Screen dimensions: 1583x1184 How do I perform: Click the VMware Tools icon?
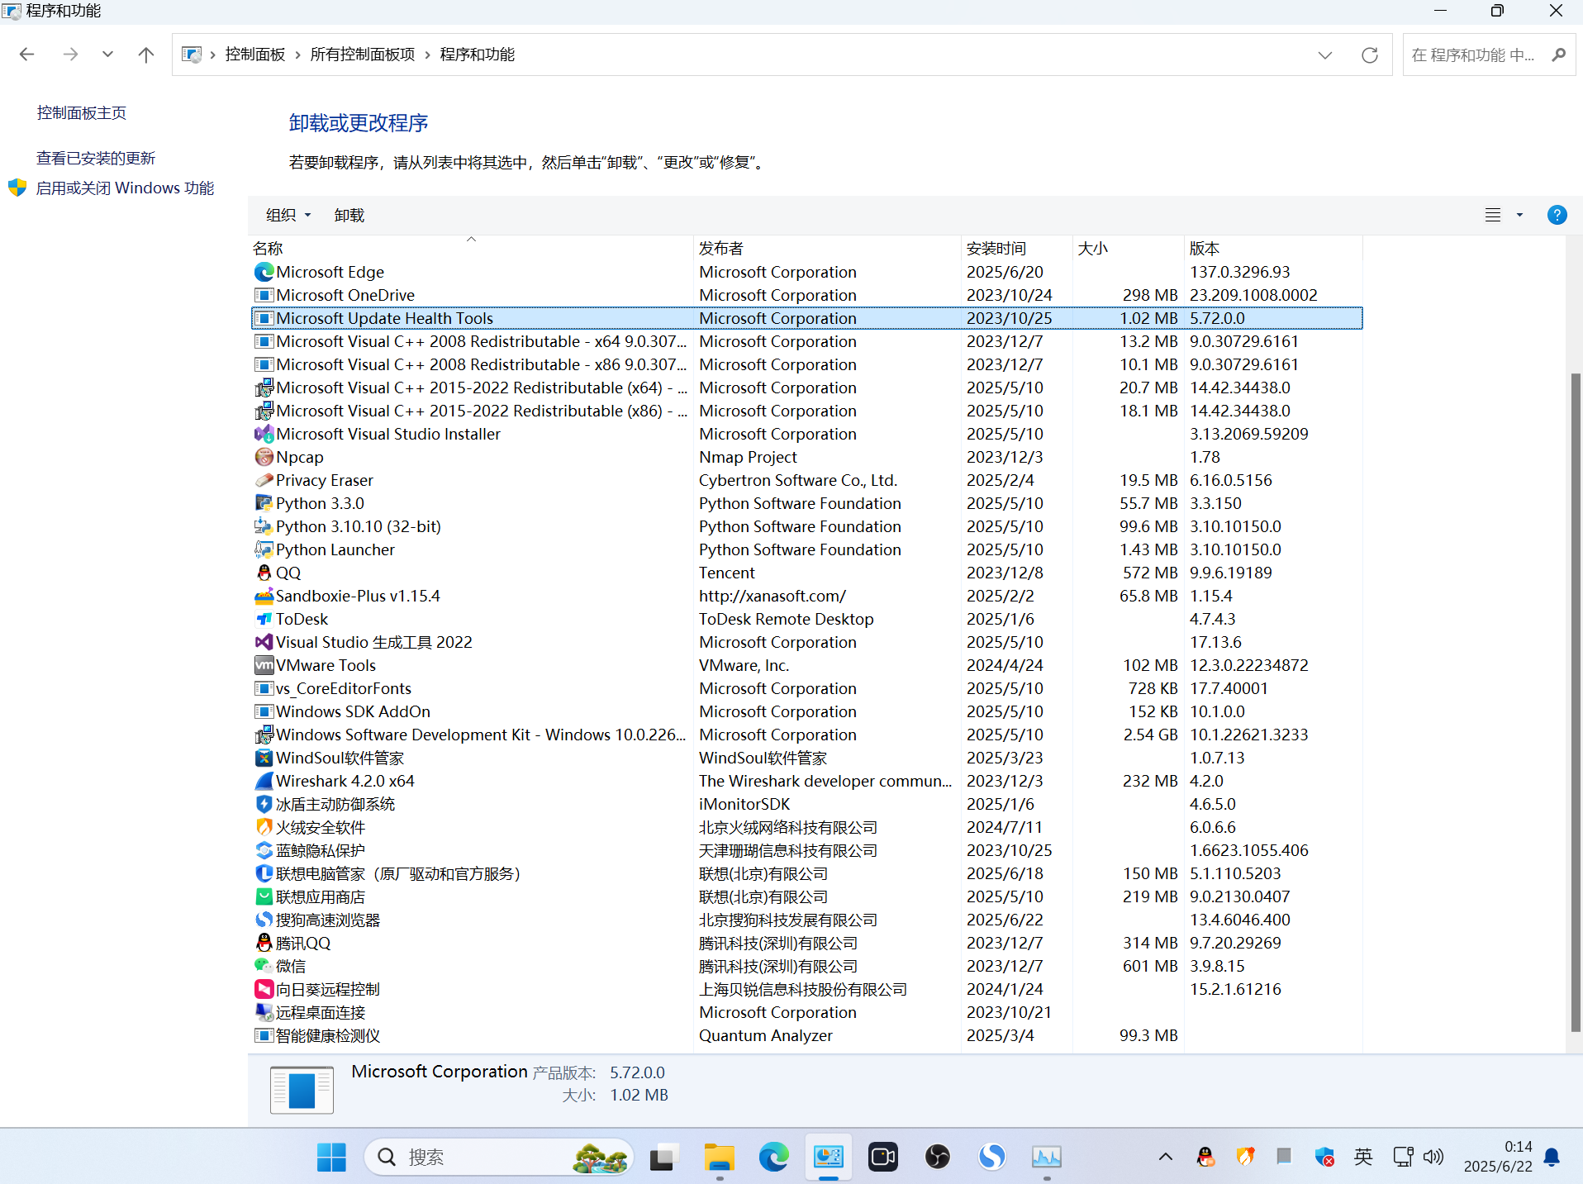pyautogui.click(x=264, y=665)
